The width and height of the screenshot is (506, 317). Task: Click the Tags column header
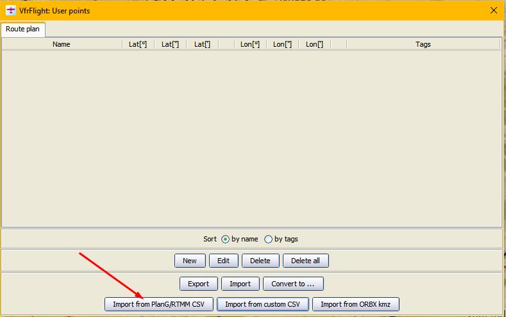[x=423, y=44]
